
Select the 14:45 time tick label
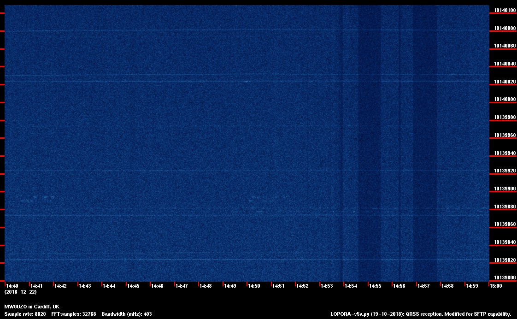coord(133,286)
